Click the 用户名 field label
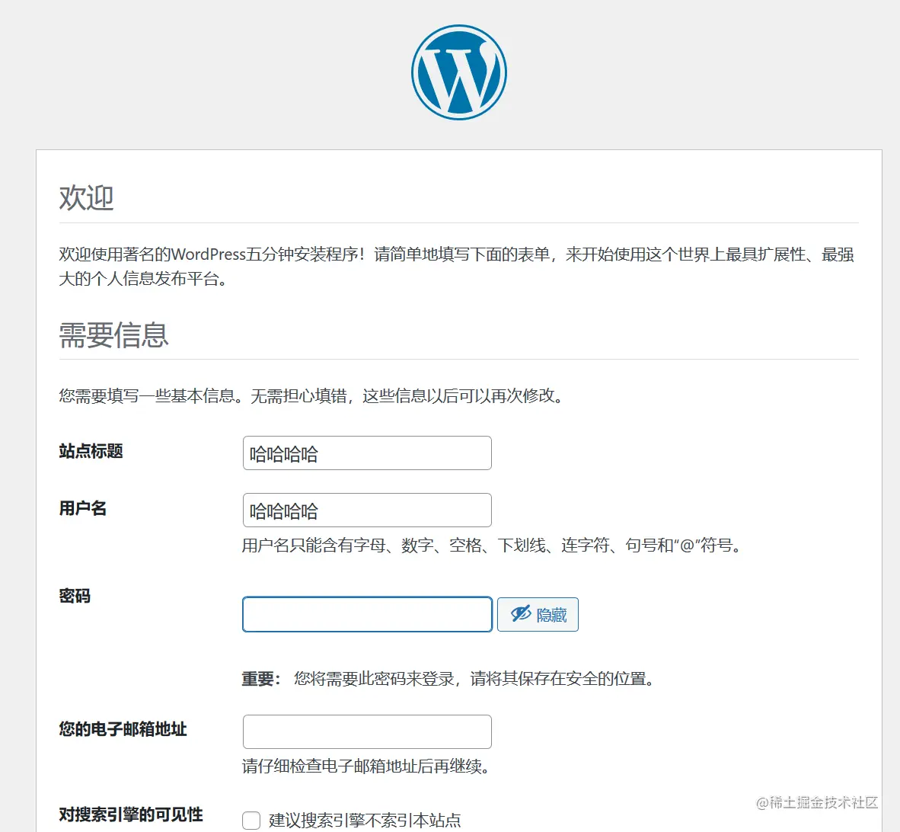This screenshot has width=900, height=832. pos(83,508)
